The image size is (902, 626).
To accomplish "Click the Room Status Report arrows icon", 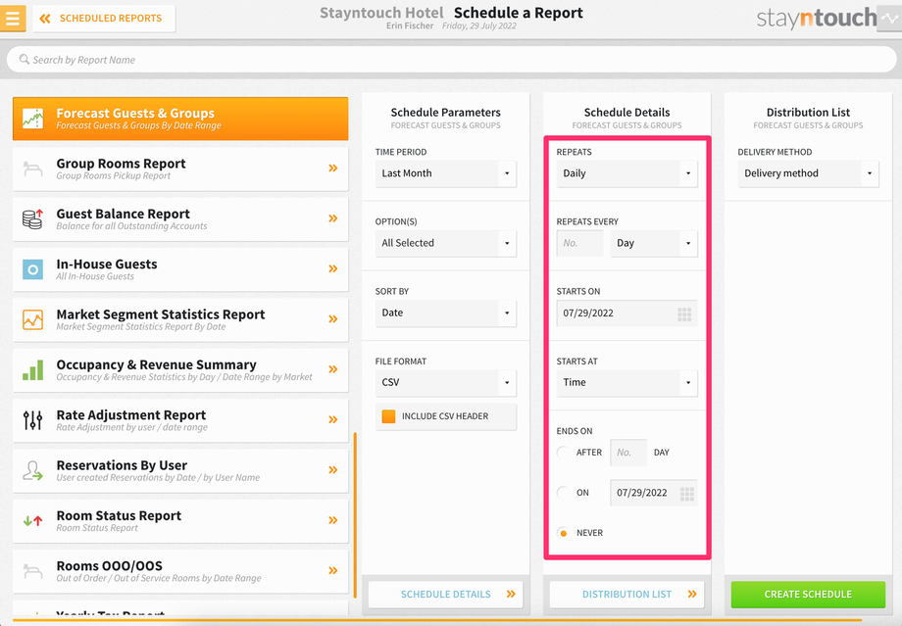I will [x=32, y=521].
